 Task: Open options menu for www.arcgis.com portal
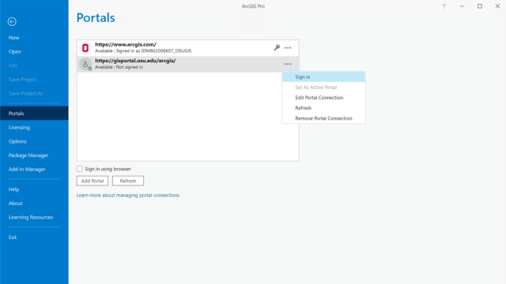[288, 47]
